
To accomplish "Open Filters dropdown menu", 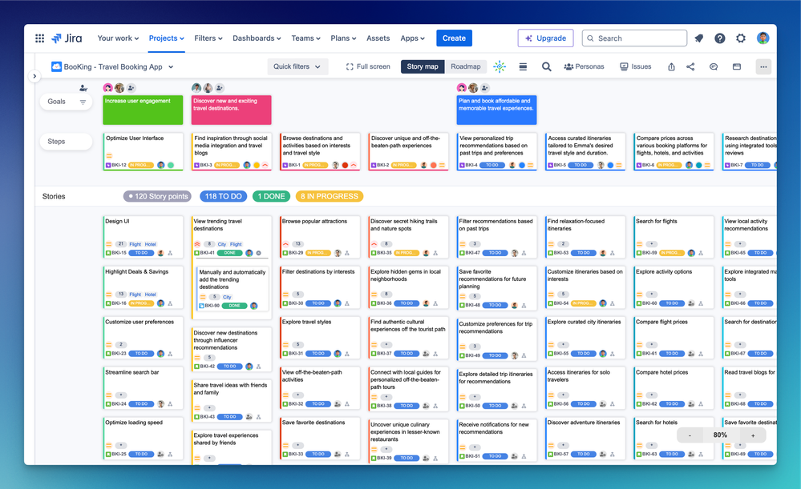I will pyautogui.click(x=208, y=38).
